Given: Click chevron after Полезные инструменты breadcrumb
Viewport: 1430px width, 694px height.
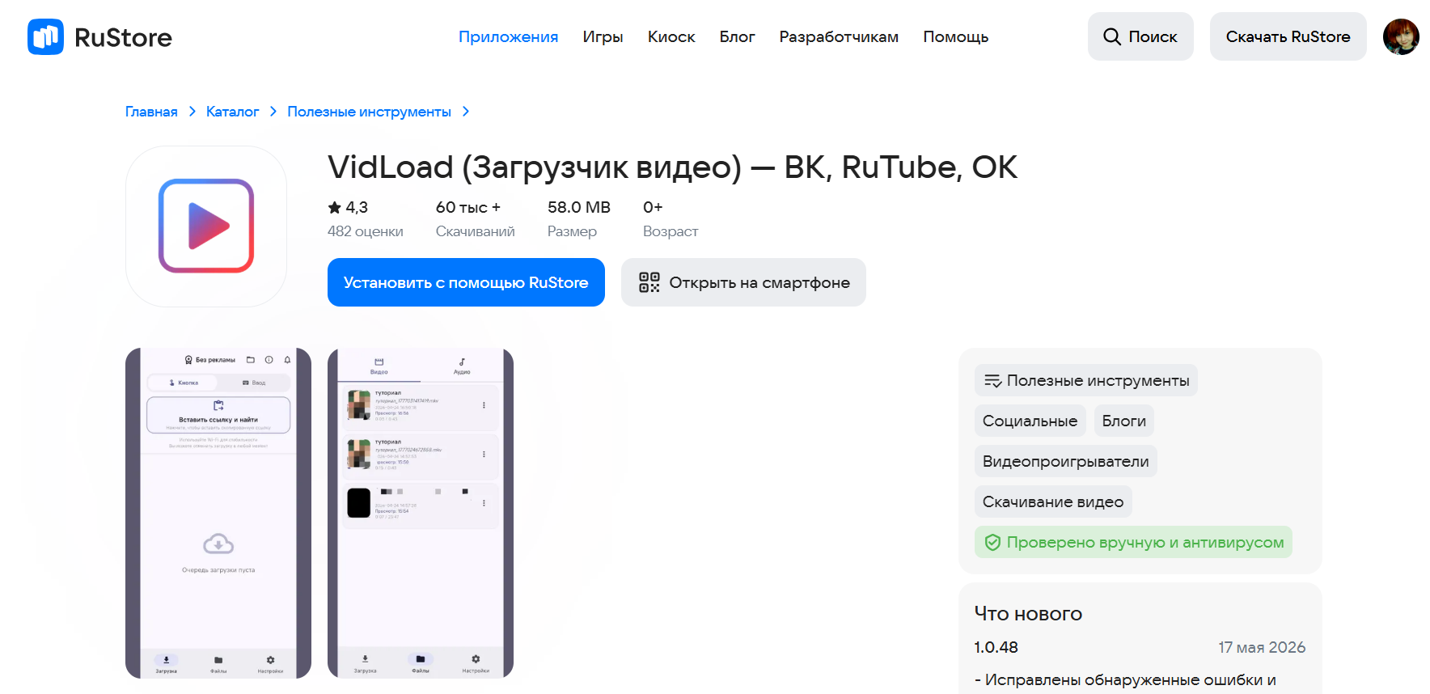Looking at the screenshot, I should coord(466,112).
